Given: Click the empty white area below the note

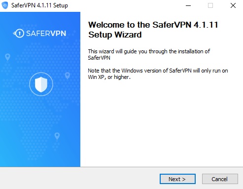Looking at the screenshot, I should tap(161, 123).
